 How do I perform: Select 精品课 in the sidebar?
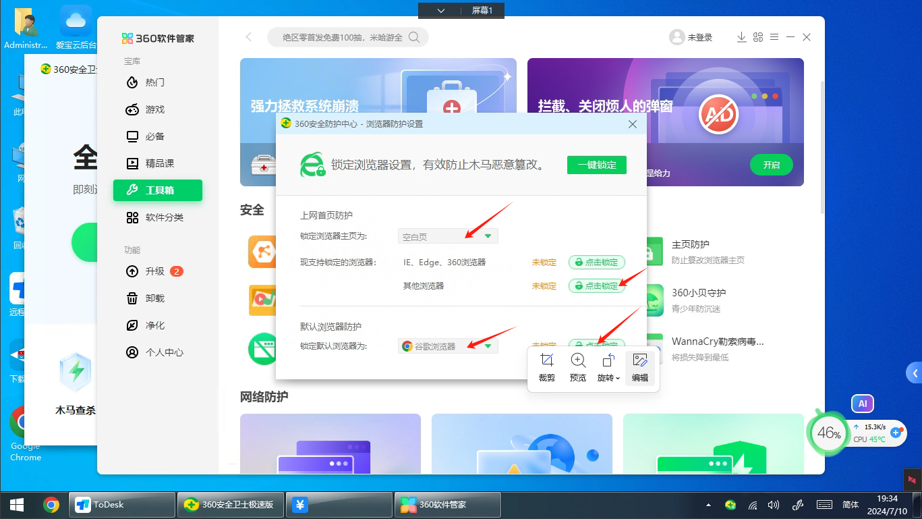coord(158,163)
